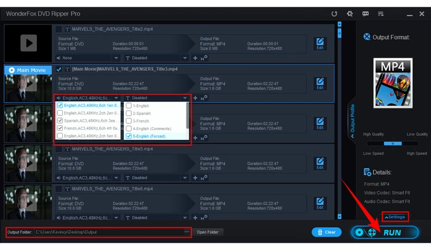Click the T rename icon beside Title2.mp4

click(x=67, y=29)
